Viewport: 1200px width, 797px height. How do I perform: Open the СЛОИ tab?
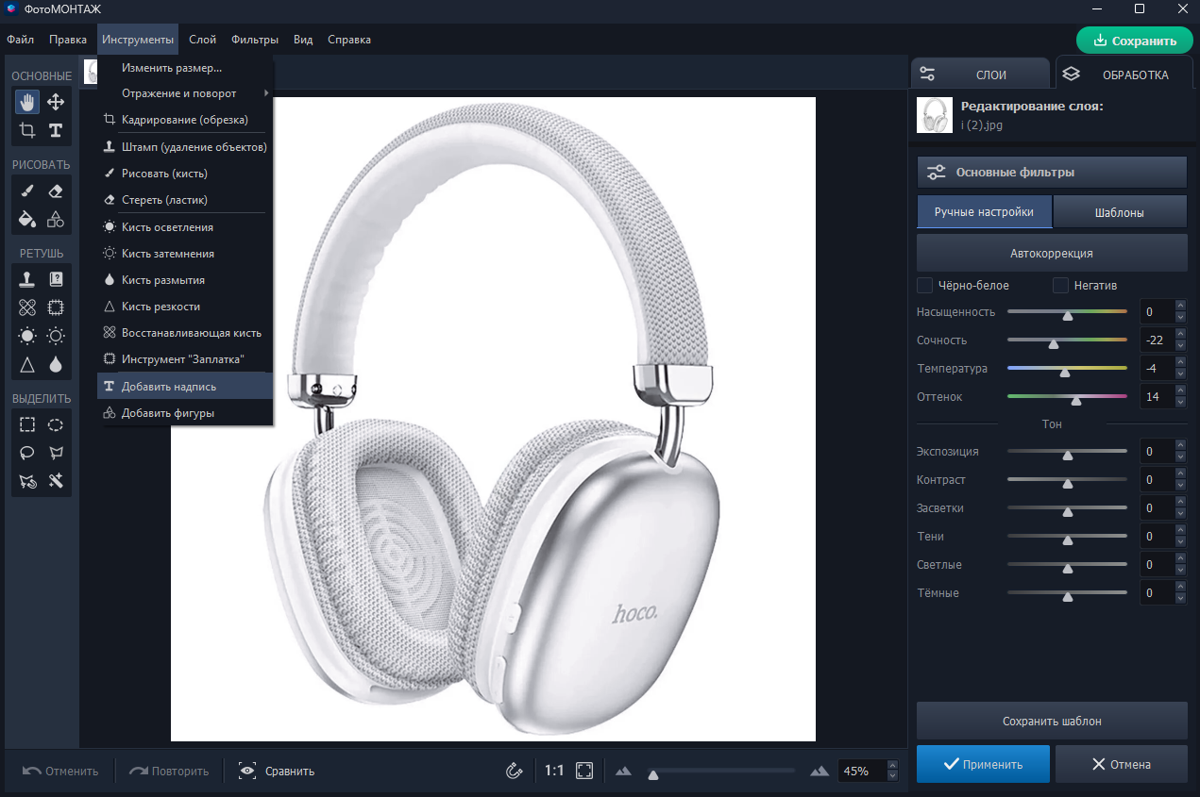tap(980, 75)
